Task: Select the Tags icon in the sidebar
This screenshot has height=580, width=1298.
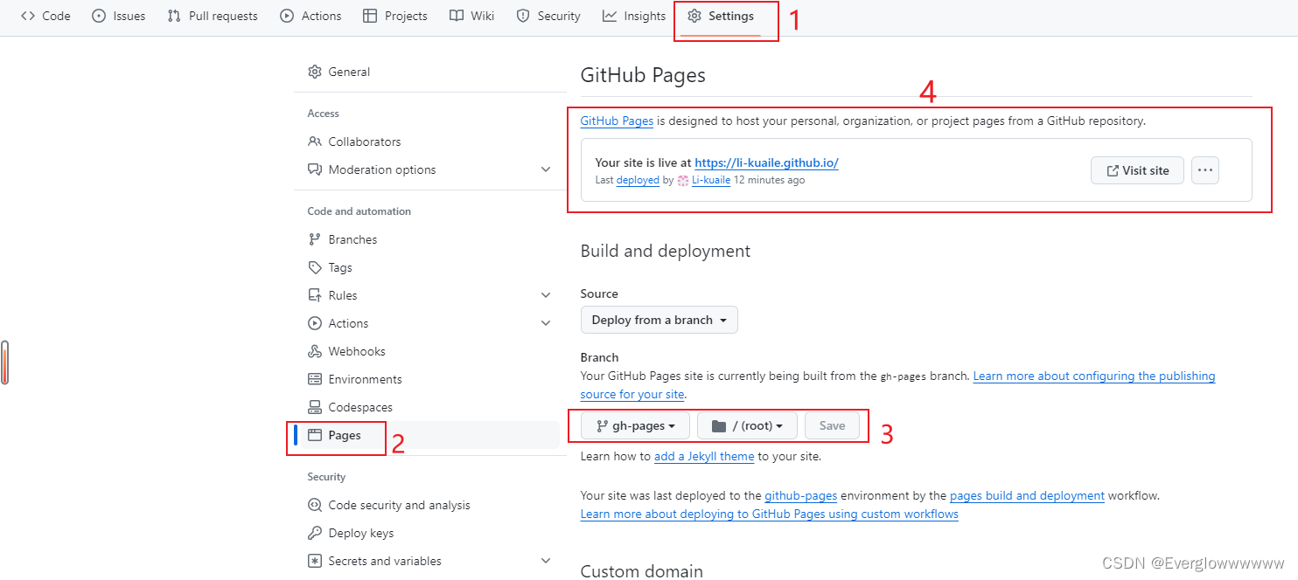Action: pos(315,266)
